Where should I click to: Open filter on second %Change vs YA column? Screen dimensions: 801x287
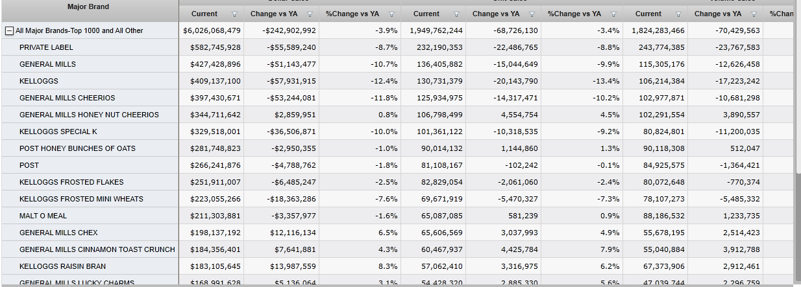pyautogui.click(x=613, y=14)
